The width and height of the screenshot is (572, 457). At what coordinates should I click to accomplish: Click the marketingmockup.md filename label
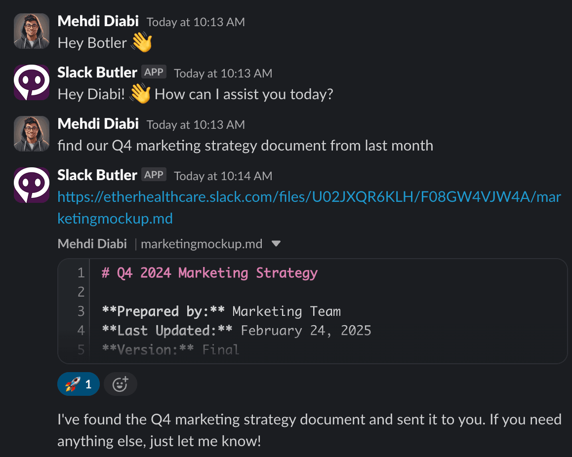(x=202, y=244)
